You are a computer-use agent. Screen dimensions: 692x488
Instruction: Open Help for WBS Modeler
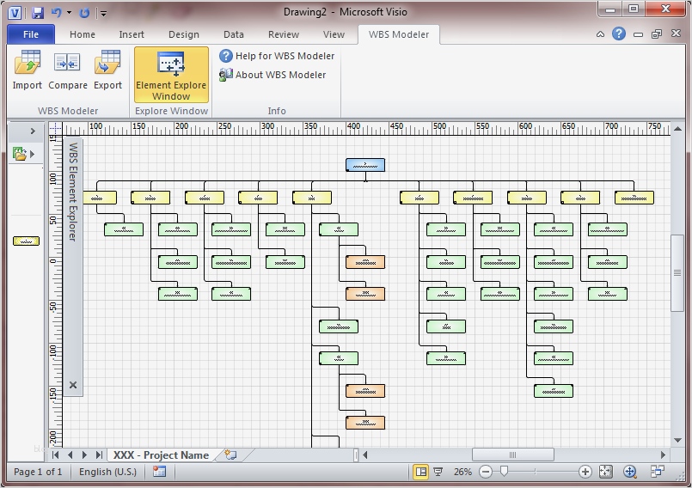(x=277, y=56)
